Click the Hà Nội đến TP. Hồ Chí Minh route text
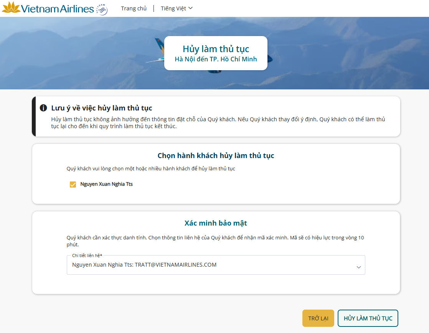Viewport: 429px width, 333px height. (x=216, y=59)
